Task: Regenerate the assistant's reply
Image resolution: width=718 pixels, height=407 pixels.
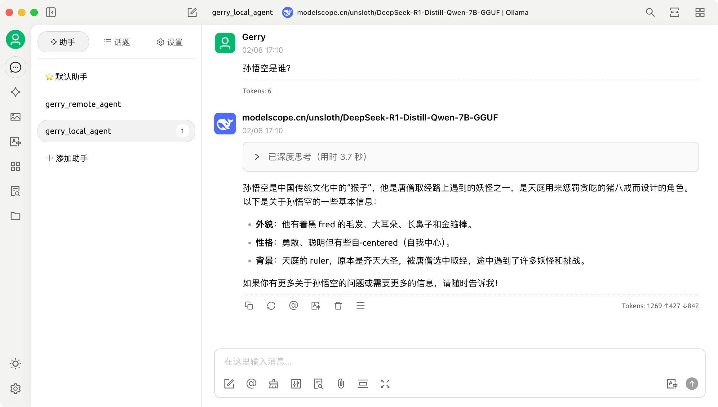Action: coord(271,306)
